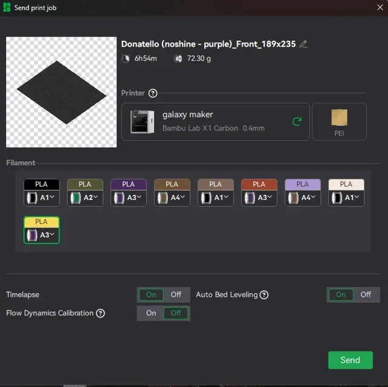Click the Flow Dynamics Calibration help icon
This screenshot has height=387, width=388.
[x=101, y=313]
